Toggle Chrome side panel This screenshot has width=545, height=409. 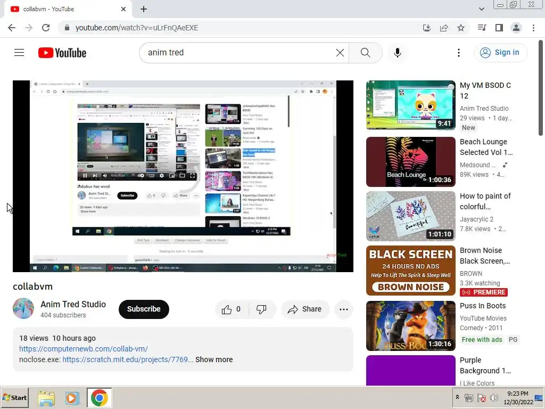point(499,28)
